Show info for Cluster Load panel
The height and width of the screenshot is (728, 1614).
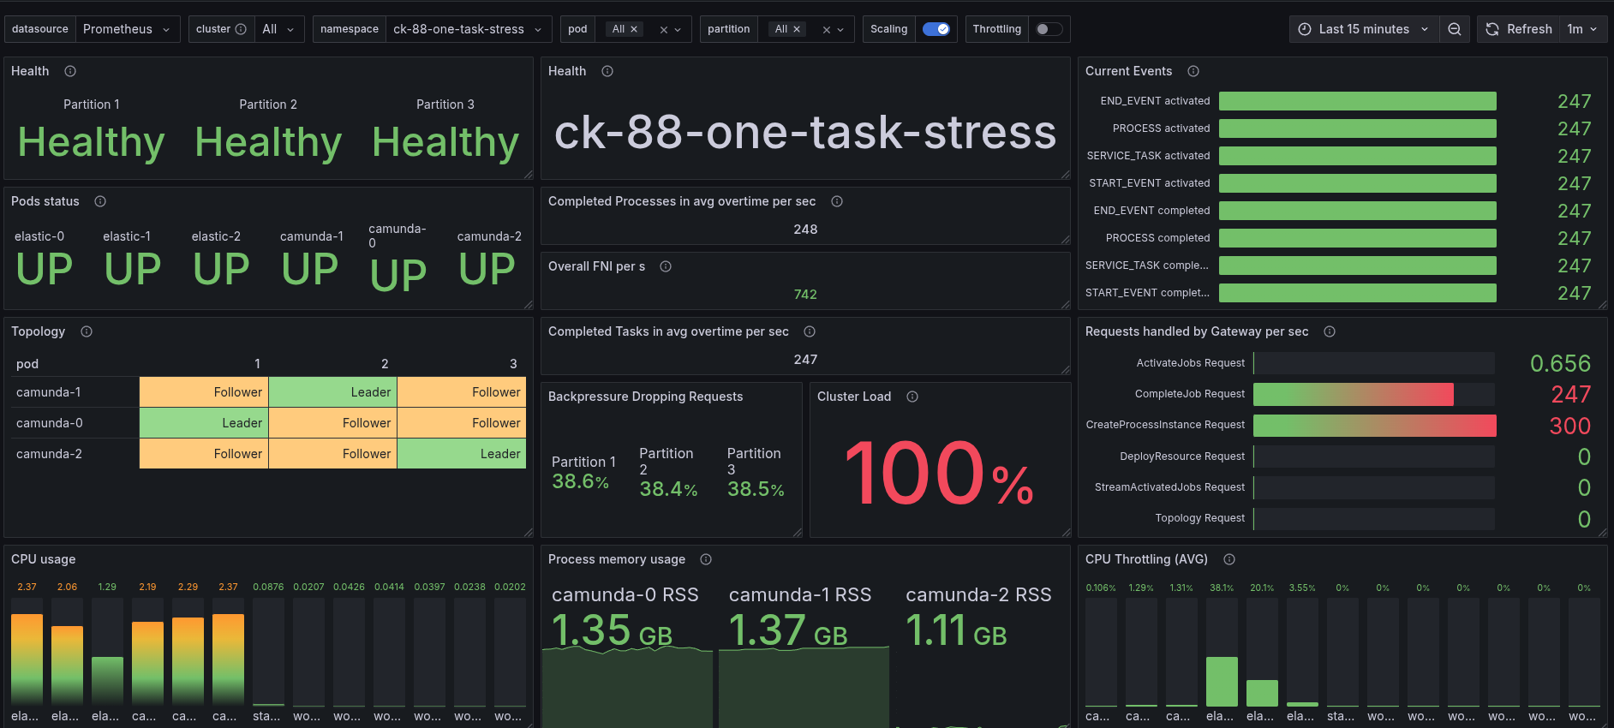pos(912,397)
